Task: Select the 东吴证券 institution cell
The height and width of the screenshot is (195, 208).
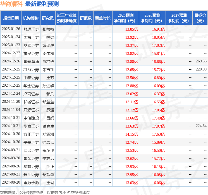Action: click(31, 53)
